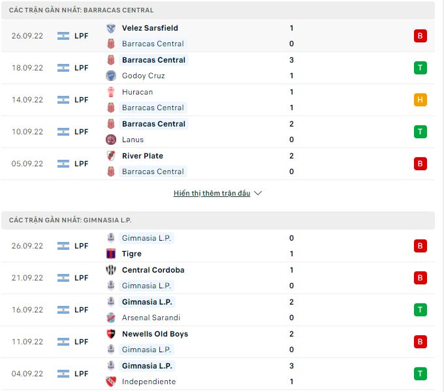
Task: Click the Godoy Cruz team logo
Action: [110, 76]
